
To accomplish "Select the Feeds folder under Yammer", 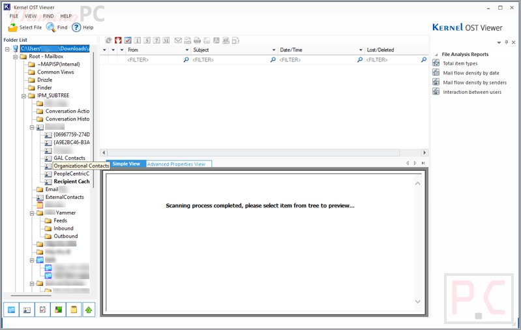I will [x=60, y=220].
